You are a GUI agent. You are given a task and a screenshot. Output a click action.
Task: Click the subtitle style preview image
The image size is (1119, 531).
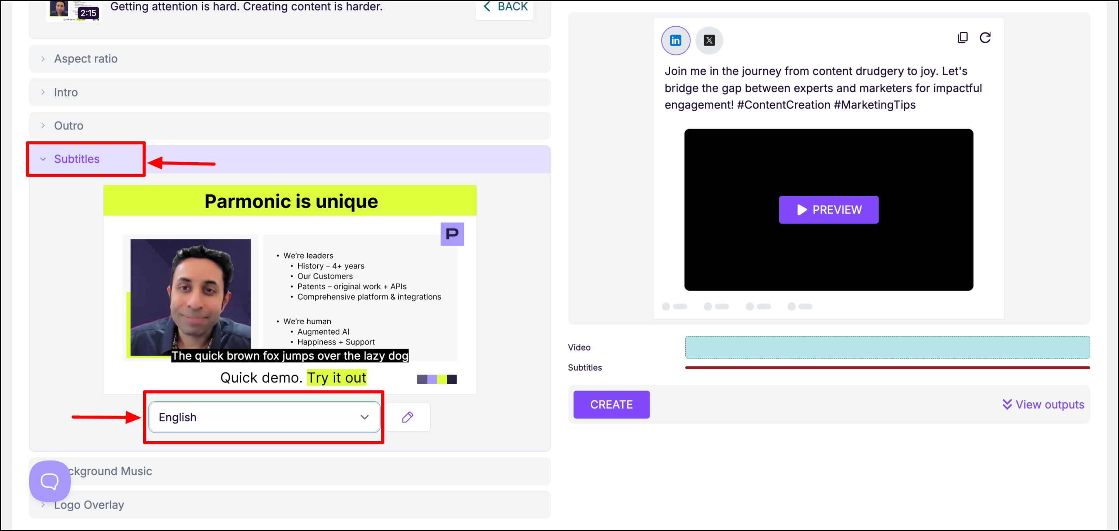click(290, 289)
